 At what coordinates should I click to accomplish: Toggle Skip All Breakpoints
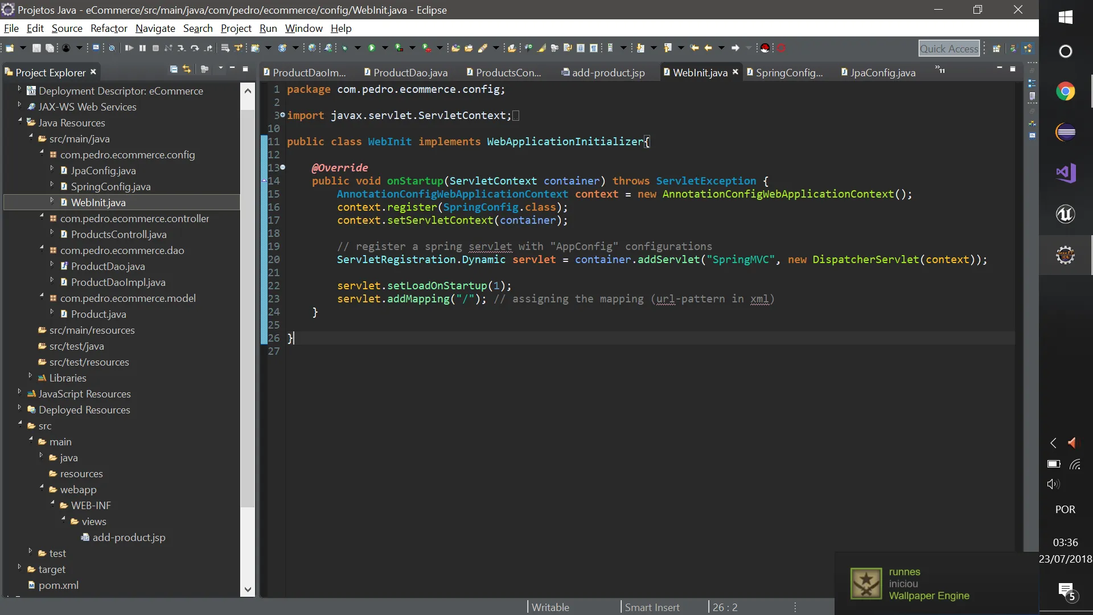tap(112, 48)
